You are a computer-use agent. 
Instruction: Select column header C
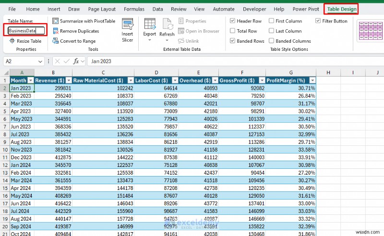pos(103,73)
